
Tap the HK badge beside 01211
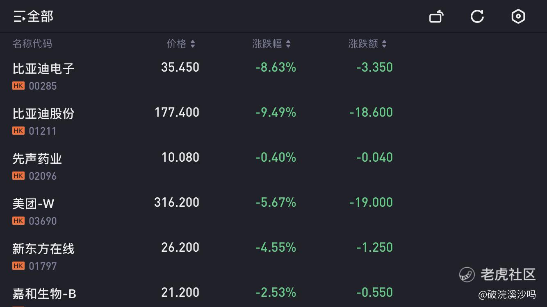[x=18, y=131]
